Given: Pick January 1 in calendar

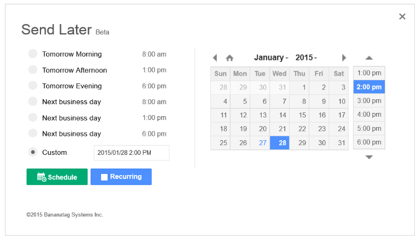Looking at the screenshot, I should point(299,87).
